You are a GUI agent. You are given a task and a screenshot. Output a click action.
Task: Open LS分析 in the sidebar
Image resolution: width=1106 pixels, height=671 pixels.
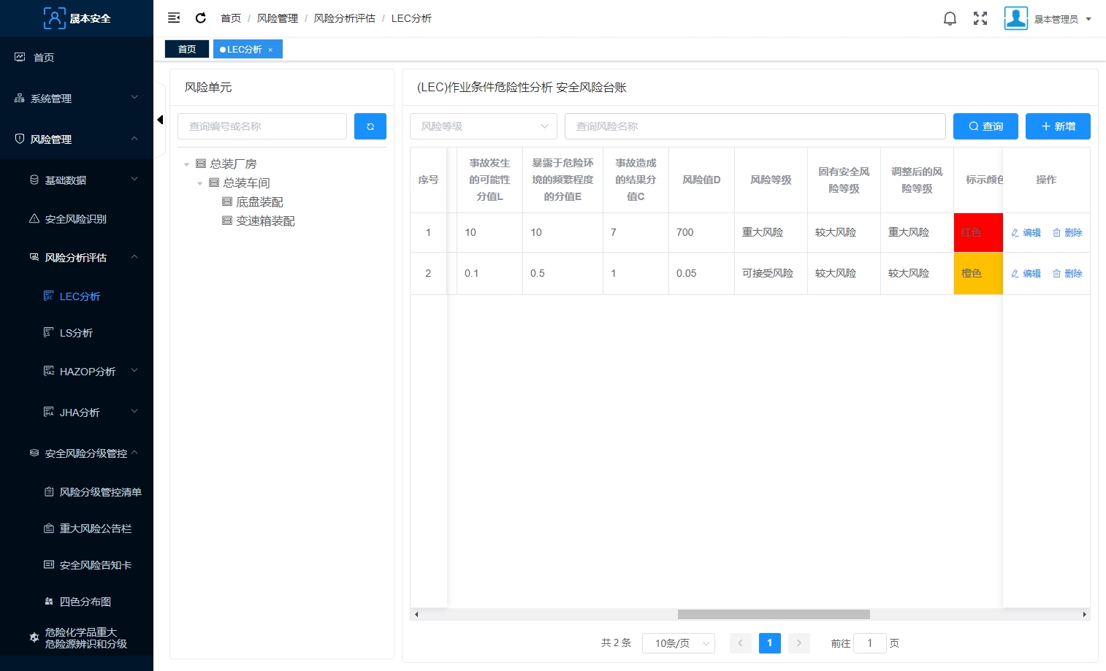pos(76,333)
